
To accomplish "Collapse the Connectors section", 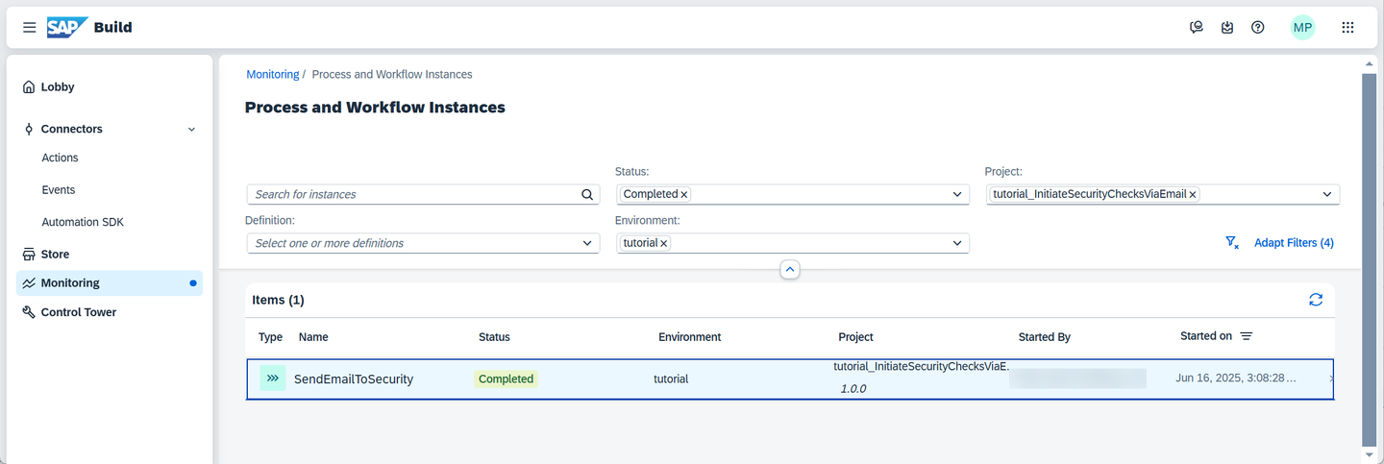I will click(x=191, y=129).
